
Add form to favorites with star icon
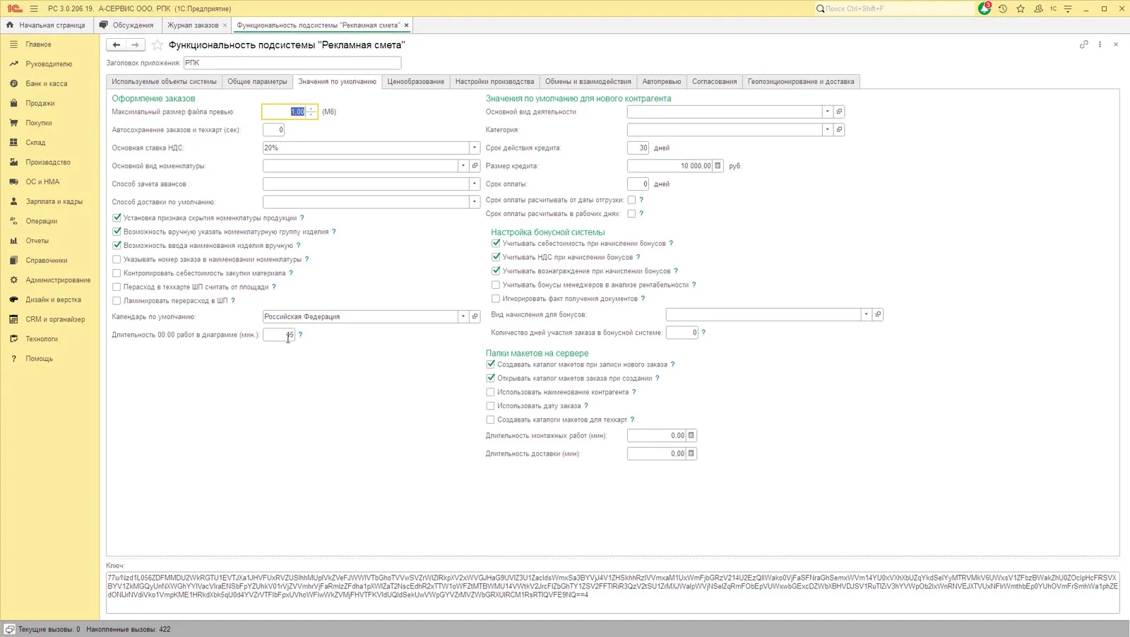point(157,44)
